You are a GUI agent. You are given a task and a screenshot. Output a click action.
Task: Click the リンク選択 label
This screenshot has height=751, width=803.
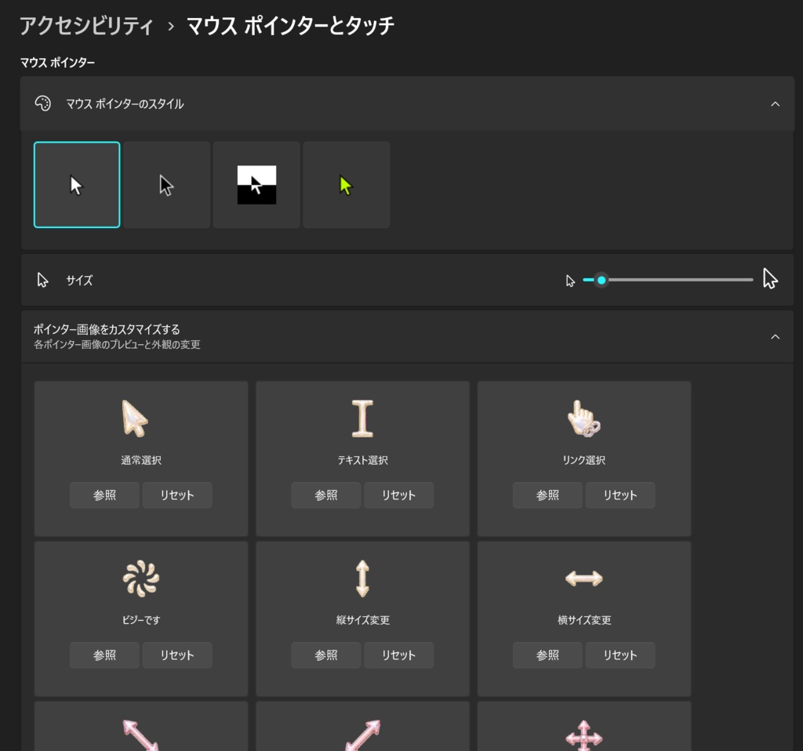(x=583, y=460)
